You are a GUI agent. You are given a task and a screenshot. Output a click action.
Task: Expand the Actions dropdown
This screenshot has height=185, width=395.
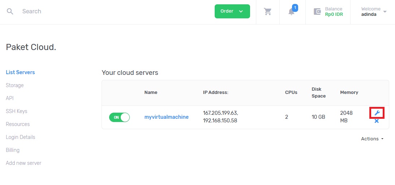[x=372, y=139]
